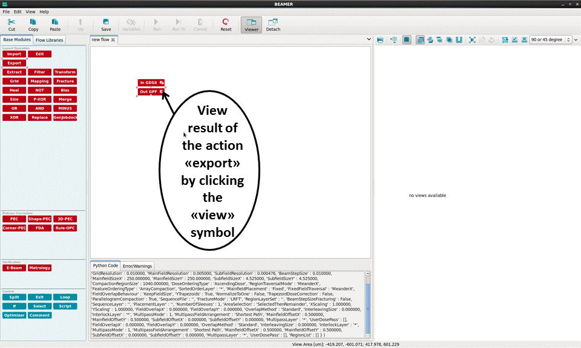
Task: Toggle the Viewer panel button
Action: [251, 25]
